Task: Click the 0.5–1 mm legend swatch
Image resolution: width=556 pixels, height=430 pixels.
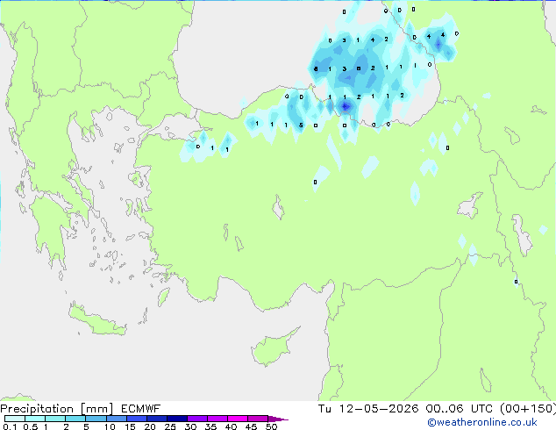Action: 35,419
